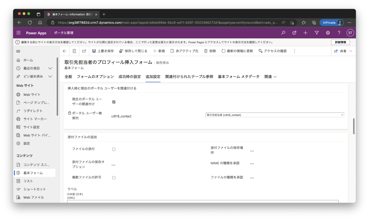369x220 pixels.
Task: Switch to 全般 tab
Action: coord(68,77)
